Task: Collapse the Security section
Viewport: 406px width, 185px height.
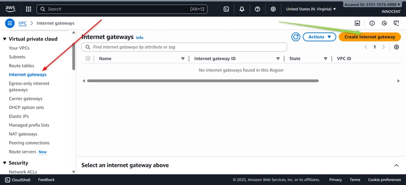Action: coord(5,163)
